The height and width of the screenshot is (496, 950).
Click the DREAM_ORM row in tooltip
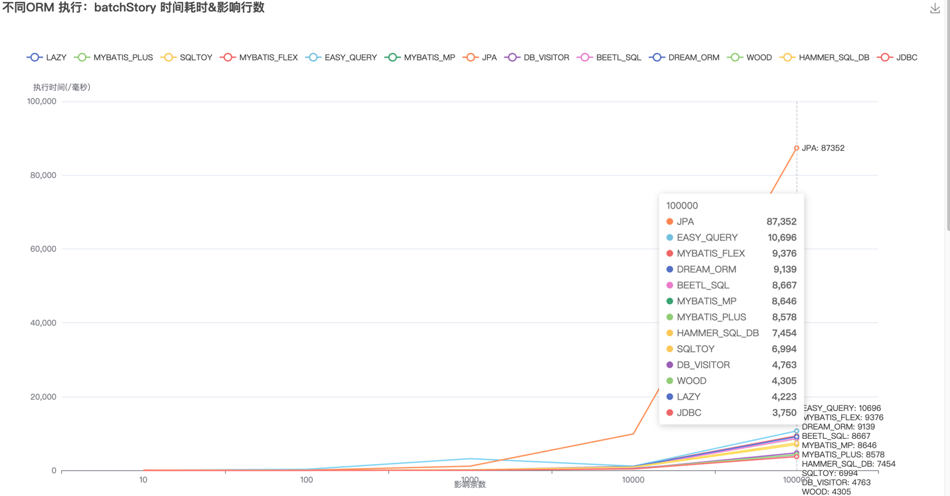(x=731, y=270)
